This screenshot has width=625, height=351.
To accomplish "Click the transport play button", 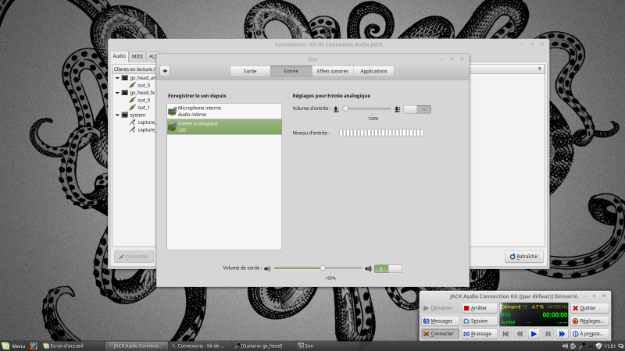I will coord(534,334).
